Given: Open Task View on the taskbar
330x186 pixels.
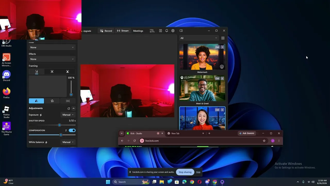Looking at the screenshot, I should tap(154, 182).
